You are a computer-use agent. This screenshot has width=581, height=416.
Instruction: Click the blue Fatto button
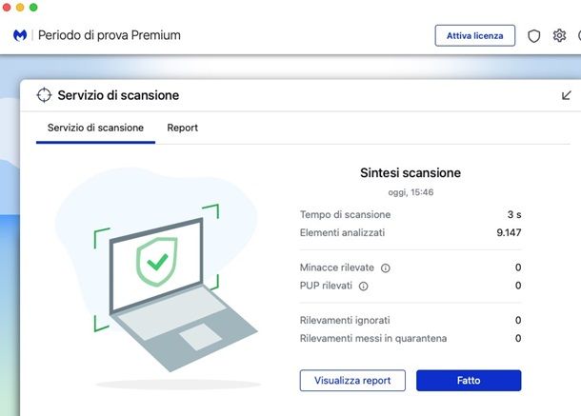click(469, 381)
